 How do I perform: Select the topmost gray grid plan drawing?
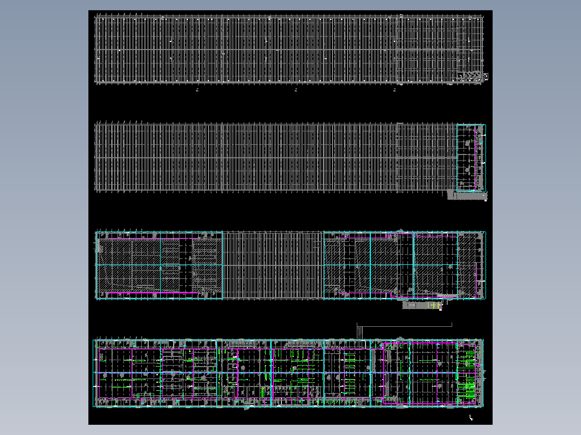click(290, 49)
